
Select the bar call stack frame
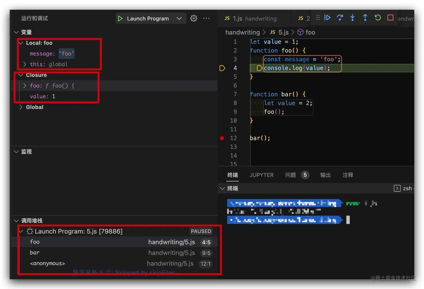click(x=114, y=253)
